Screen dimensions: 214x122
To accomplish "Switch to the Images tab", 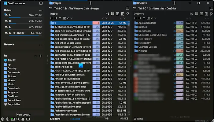I will [x=68, y=3].
